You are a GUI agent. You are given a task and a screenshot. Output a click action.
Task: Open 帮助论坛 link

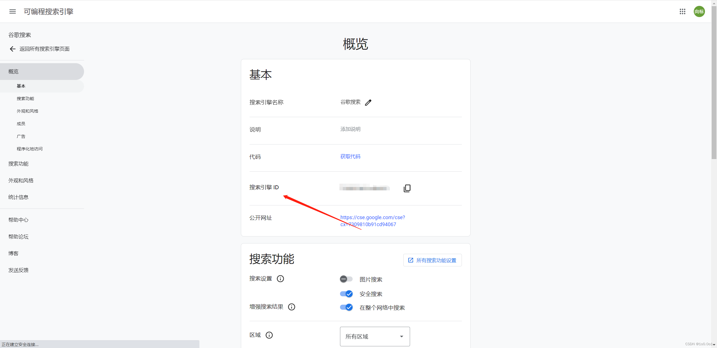coord(18,237)
